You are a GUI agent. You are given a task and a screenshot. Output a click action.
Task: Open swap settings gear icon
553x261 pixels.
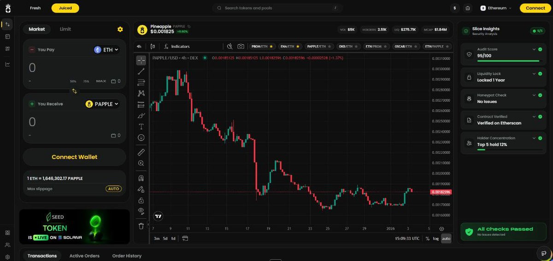click(120, 29)
